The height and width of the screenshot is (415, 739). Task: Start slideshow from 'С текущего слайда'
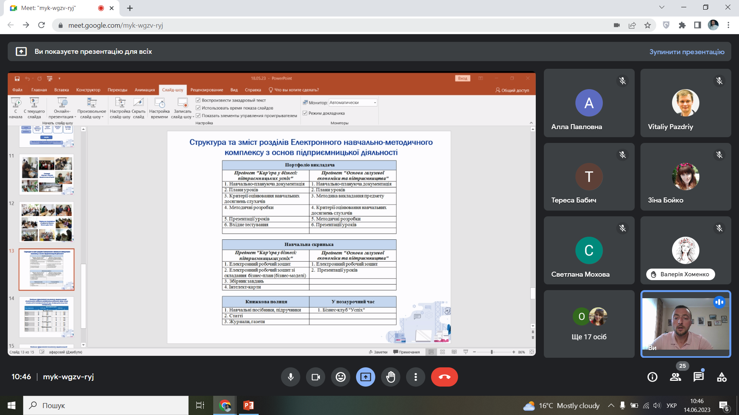34,108
